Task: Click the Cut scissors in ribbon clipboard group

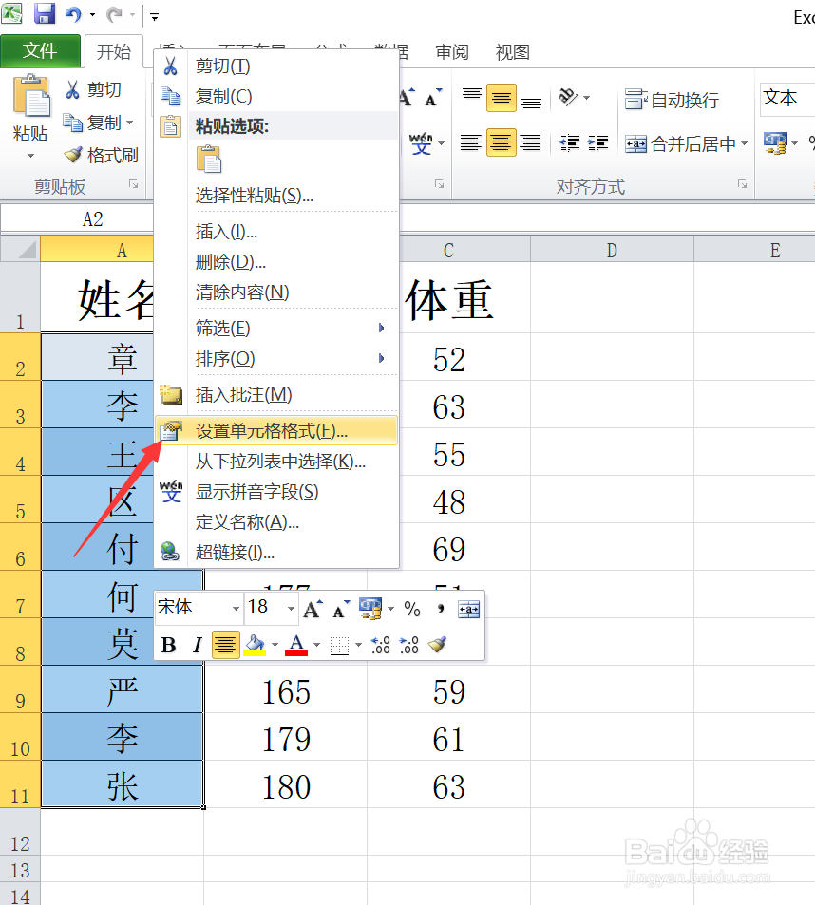Action: point(73,89)
